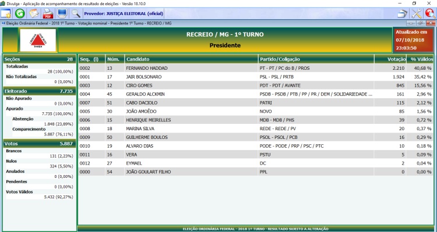Sort by Partido/Coligação column header

[316, 59]
